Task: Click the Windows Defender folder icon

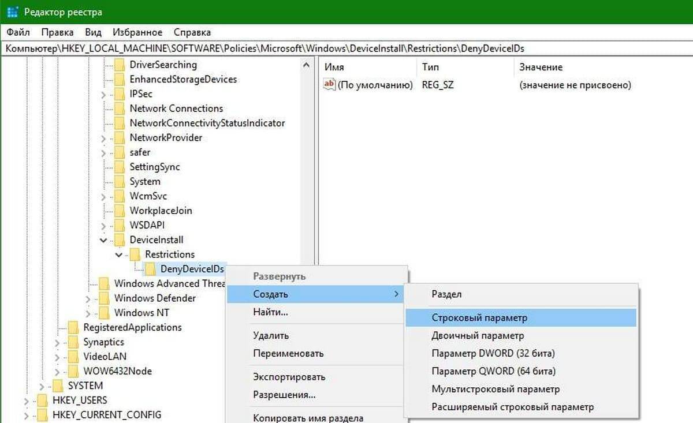Action: coord(104,298)
